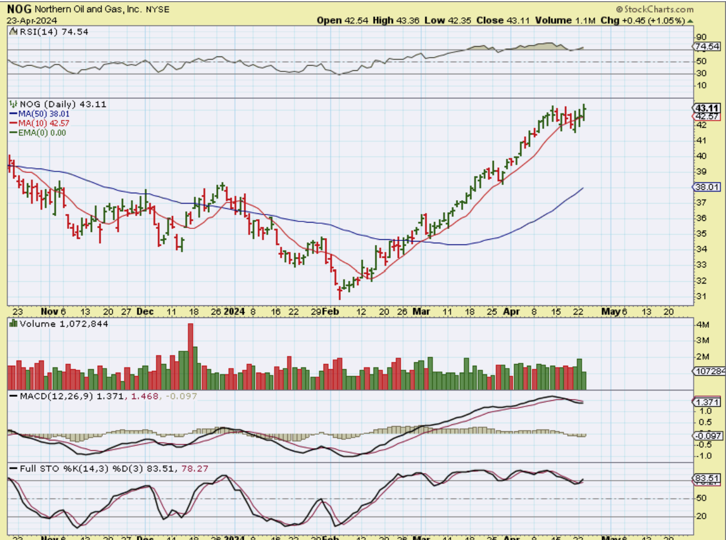Click the MA(50) 38.01 legend text
The width and height of the screenshot is (726, 540).
point(43,114)
